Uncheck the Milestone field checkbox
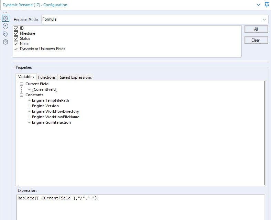Viewport: 271px width, 220px height. click(x=16, y=33)
